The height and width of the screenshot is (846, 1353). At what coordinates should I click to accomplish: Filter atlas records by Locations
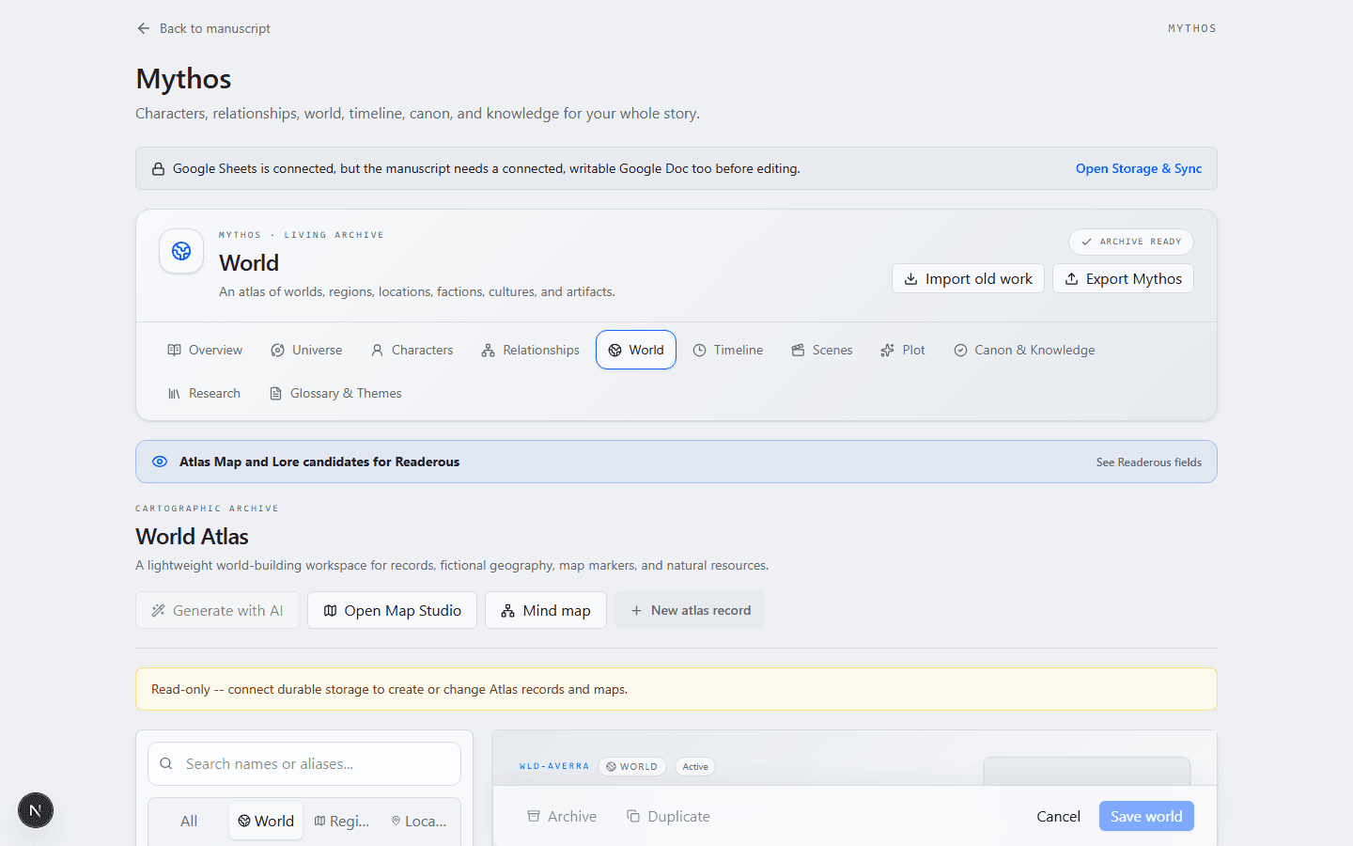coord(419,821)
